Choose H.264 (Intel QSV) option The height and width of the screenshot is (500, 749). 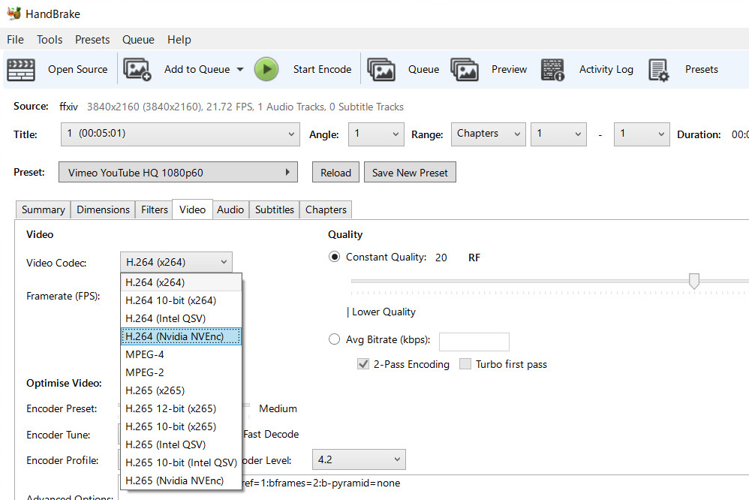coord(181,318)
